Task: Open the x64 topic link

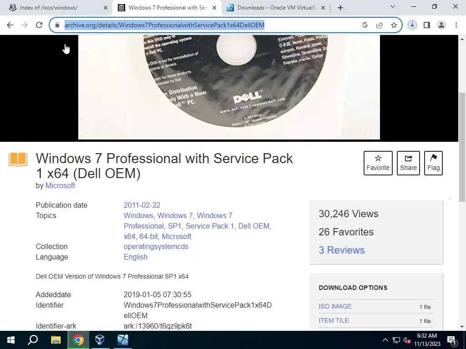Action: [x=129, y=236]
